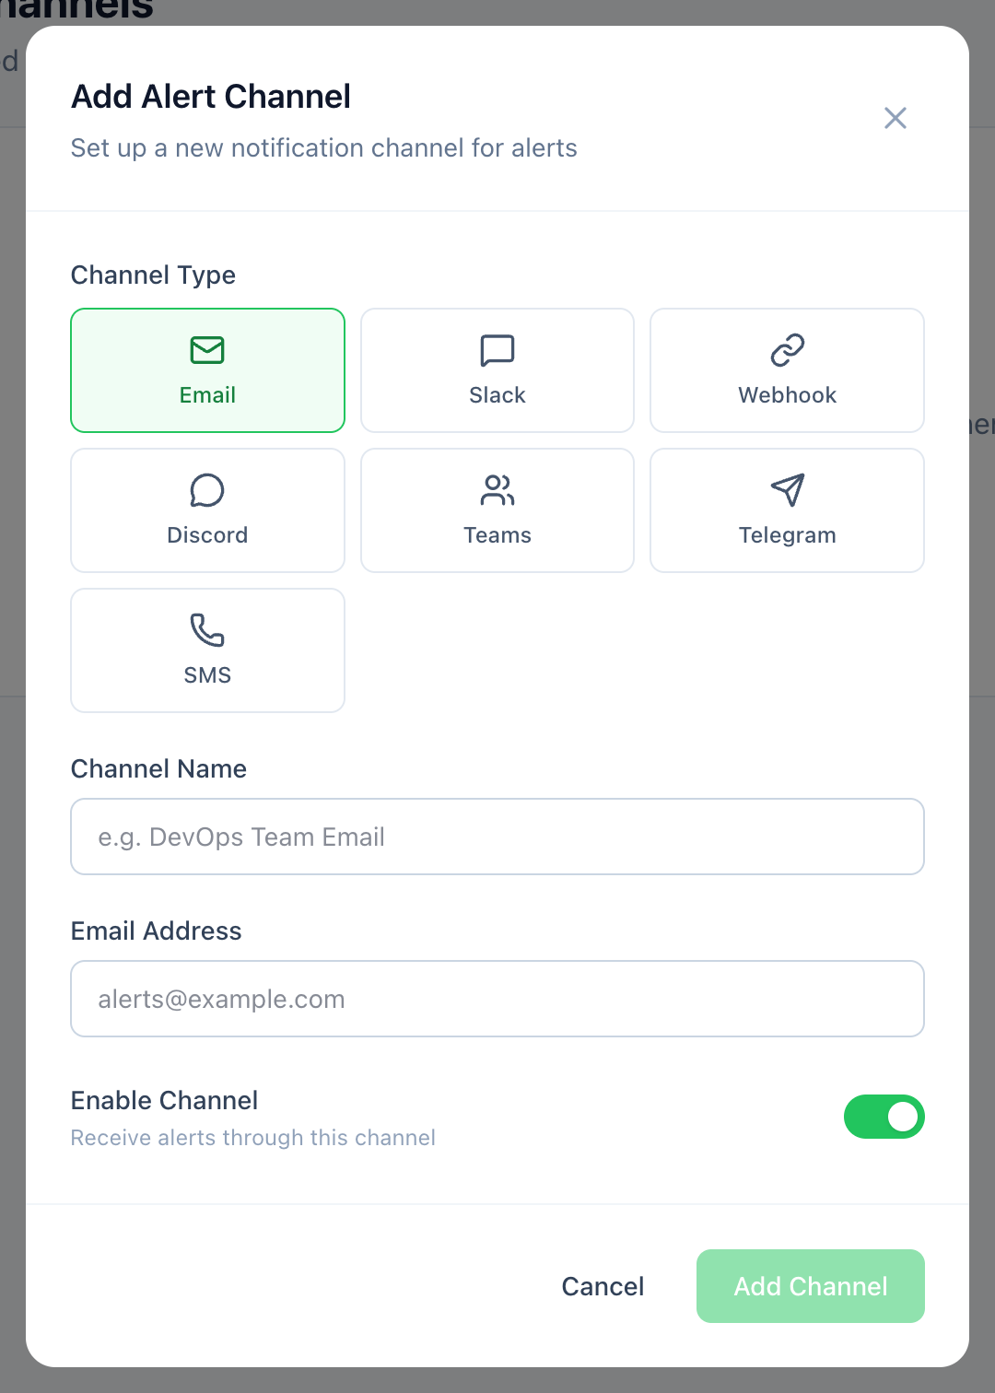Click the Telegram paper plane icon
995x1393 pixels.
coord(788,490)
